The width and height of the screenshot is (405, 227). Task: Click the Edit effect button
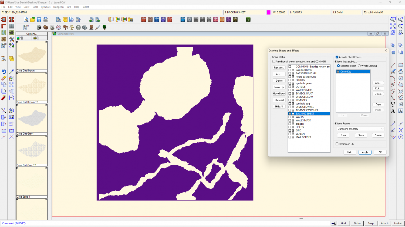[378, 88]
